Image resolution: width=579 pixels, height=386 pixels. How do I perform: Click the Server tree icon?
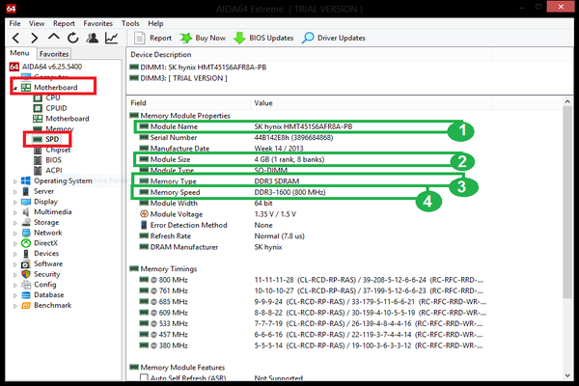coord(26,191)
